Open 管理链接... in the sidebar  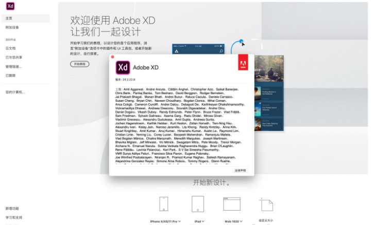click(x=13, y=67)
